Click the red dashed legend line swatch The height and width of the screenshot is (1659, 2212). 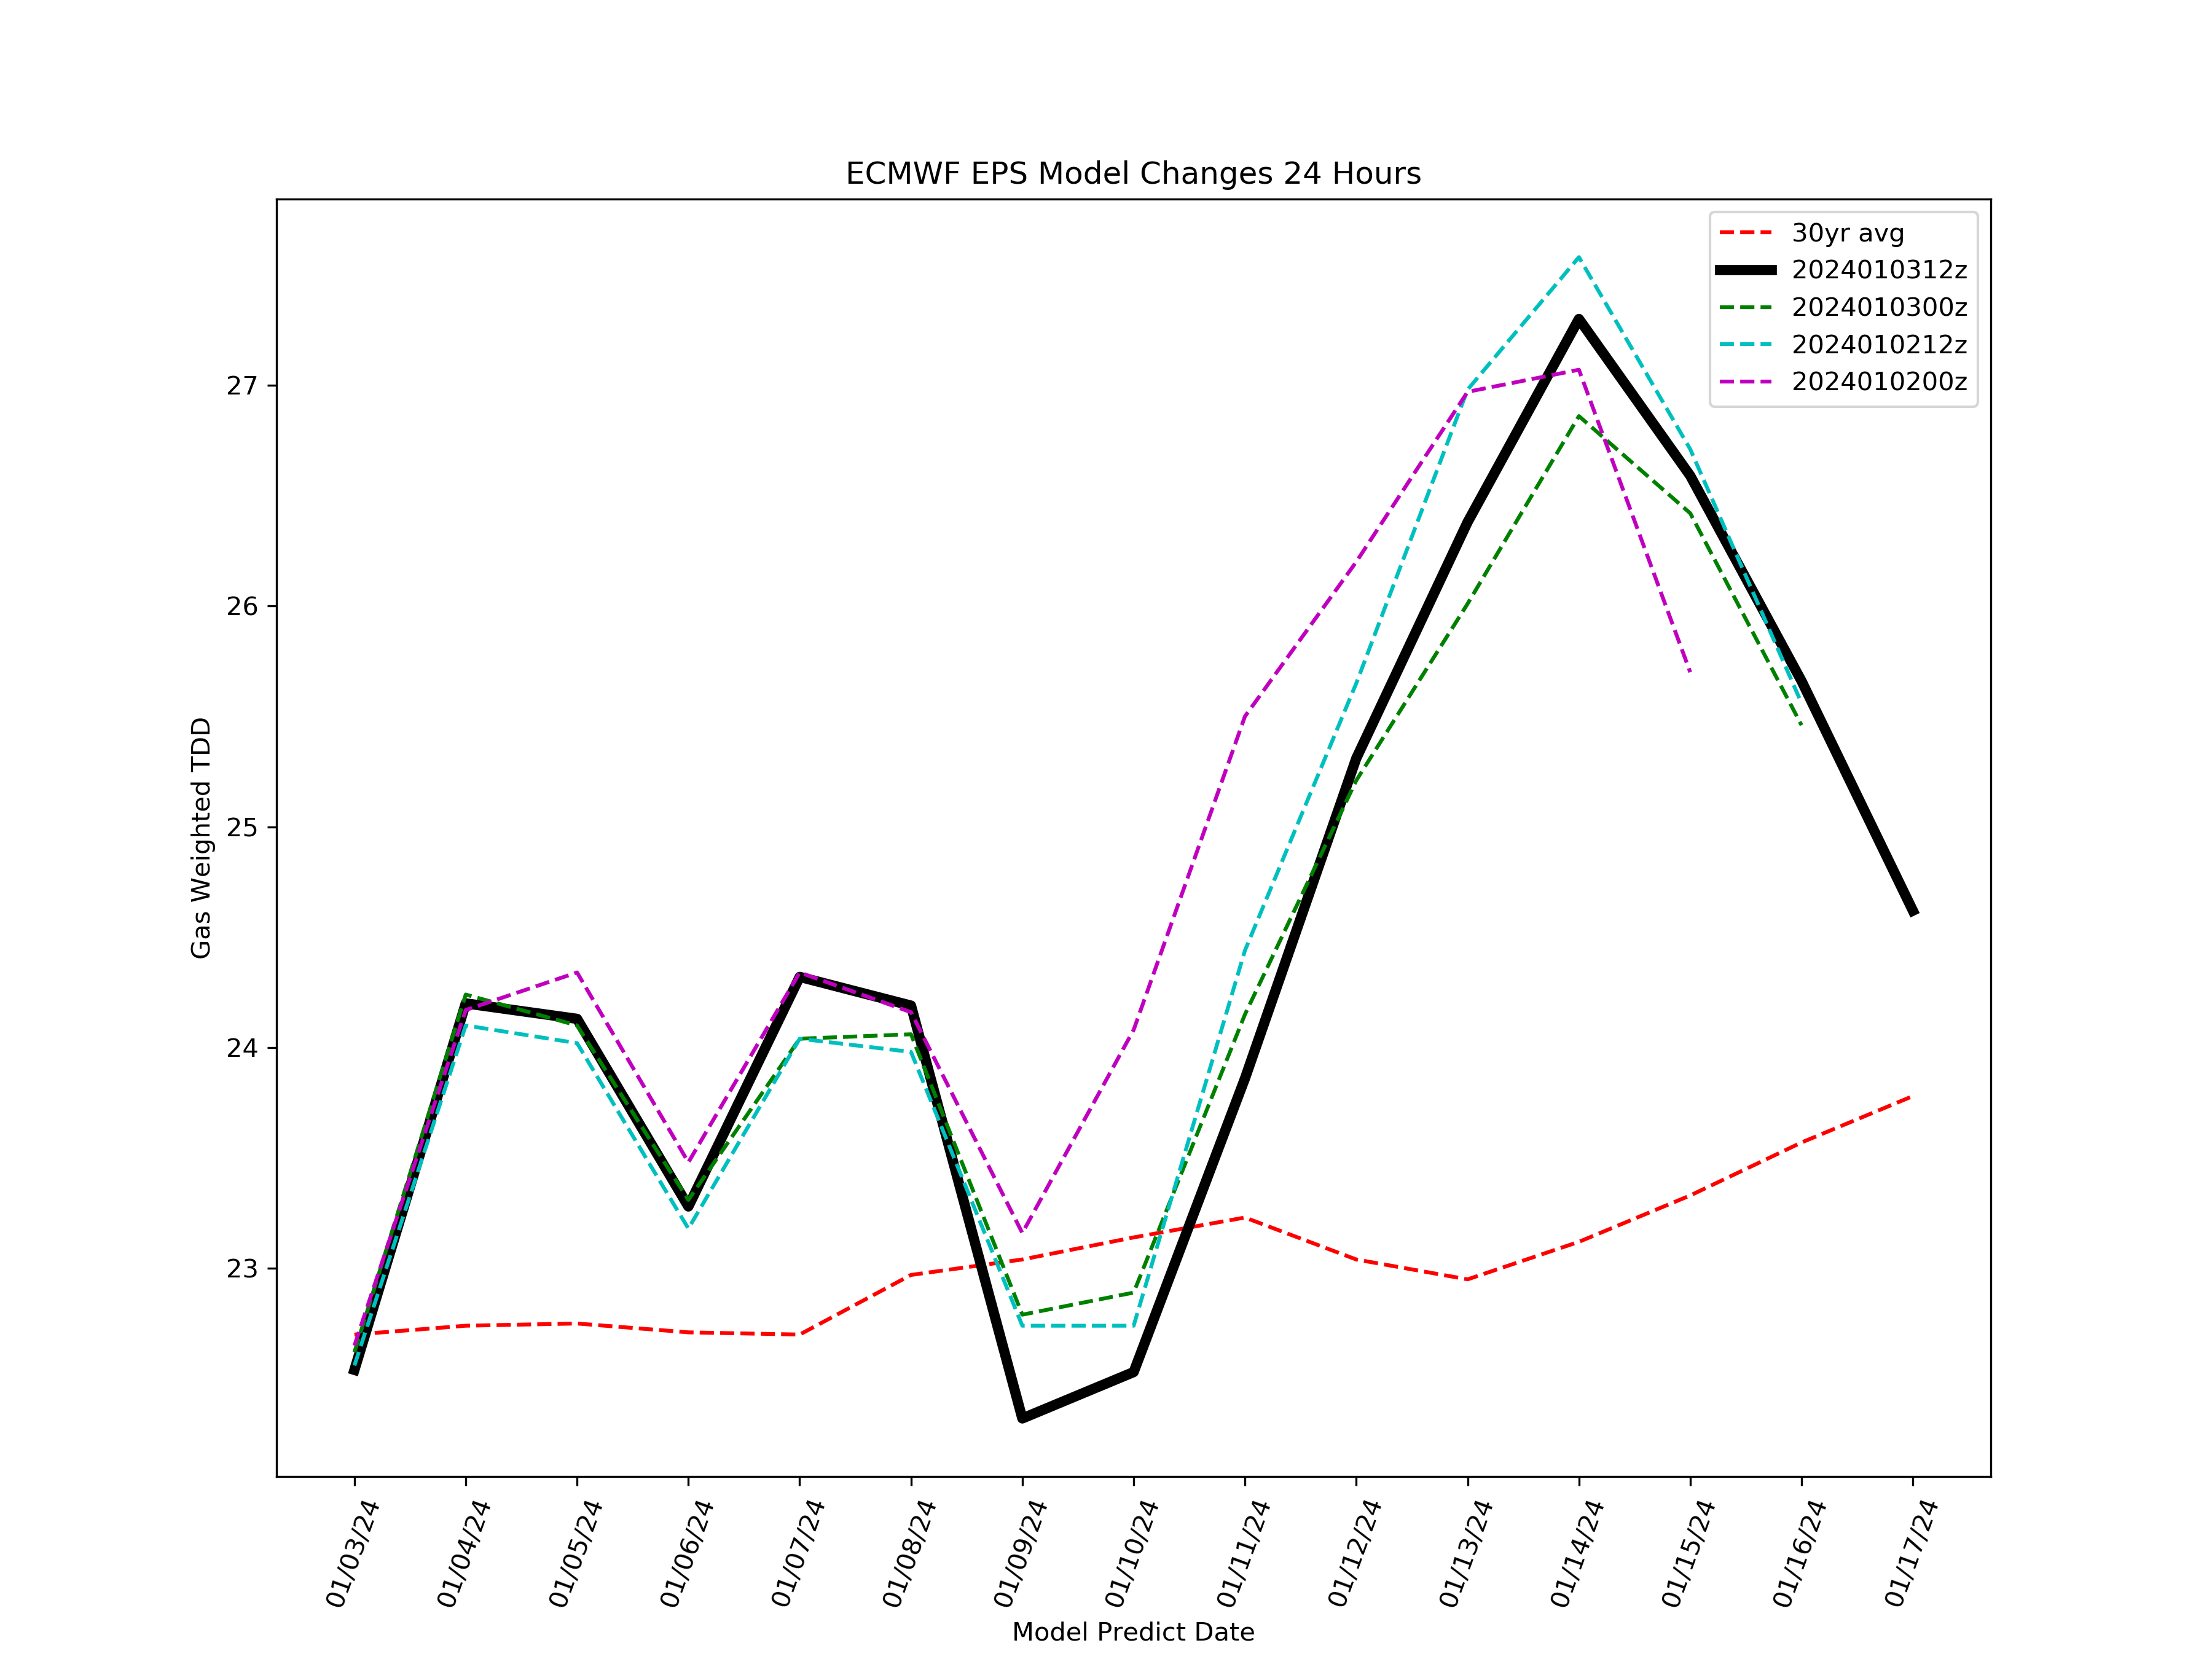(1746, 234)
